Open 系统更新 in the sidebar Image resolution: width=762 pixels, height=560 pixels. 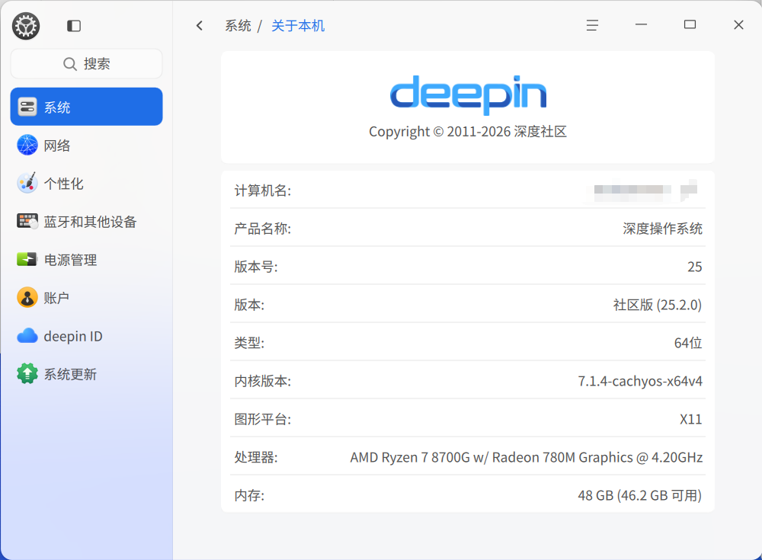pyautogui.click(x=87, y=374)
